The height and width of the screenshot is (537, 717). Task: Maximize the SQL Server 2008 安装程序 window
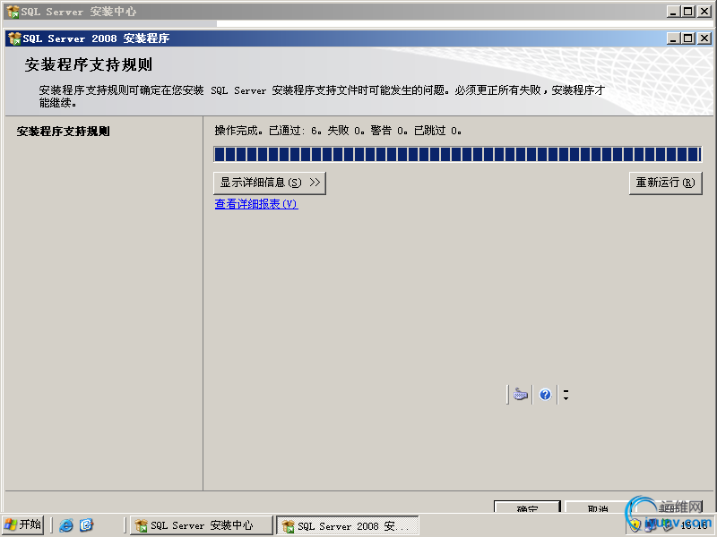click(688, 38)
